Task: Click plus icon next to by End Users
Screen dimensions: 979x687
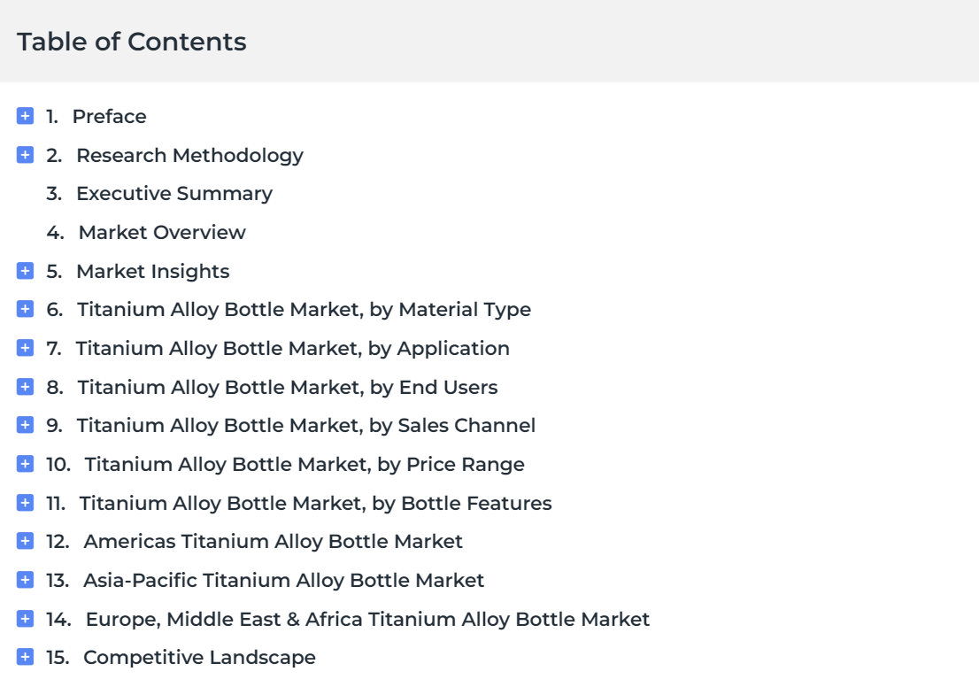Action: tap(25, 387)
